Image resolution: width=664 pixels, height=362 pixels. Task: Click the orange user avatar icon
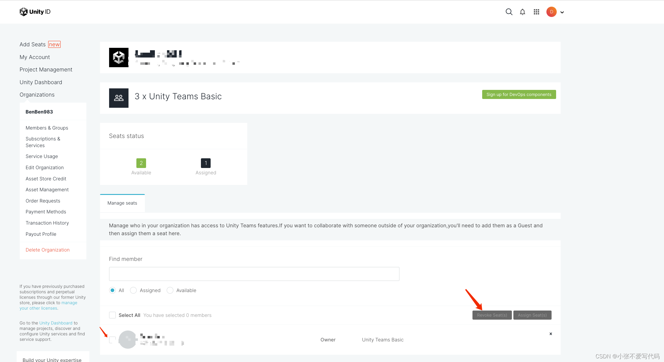(x=551, y=12)
